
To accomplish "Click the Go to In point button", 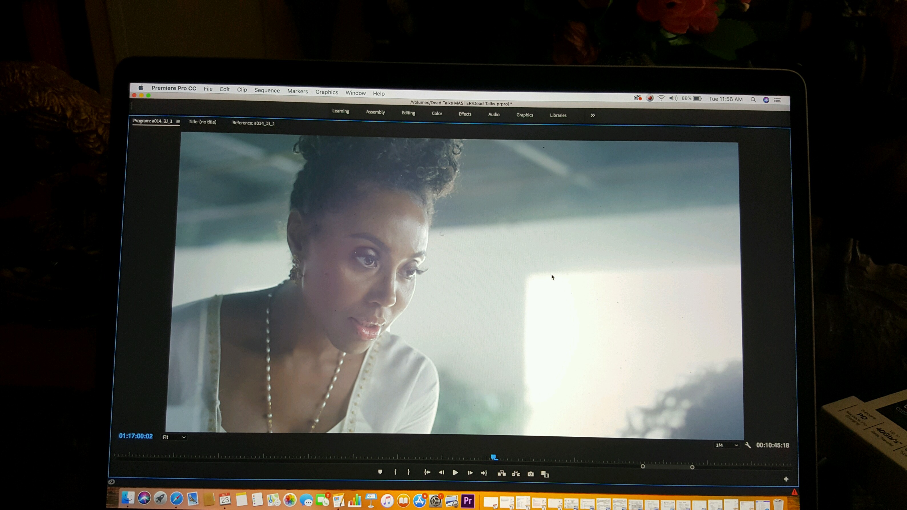I will 427,472.
